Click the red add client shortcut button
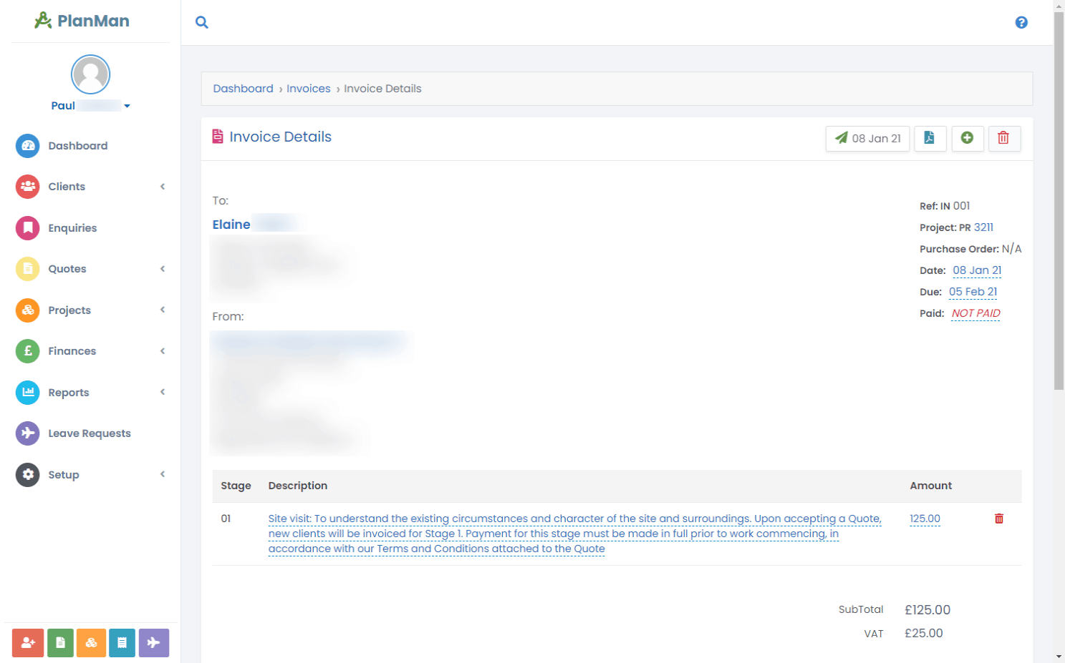1065x663 pixels. click(x=28, y=643)
